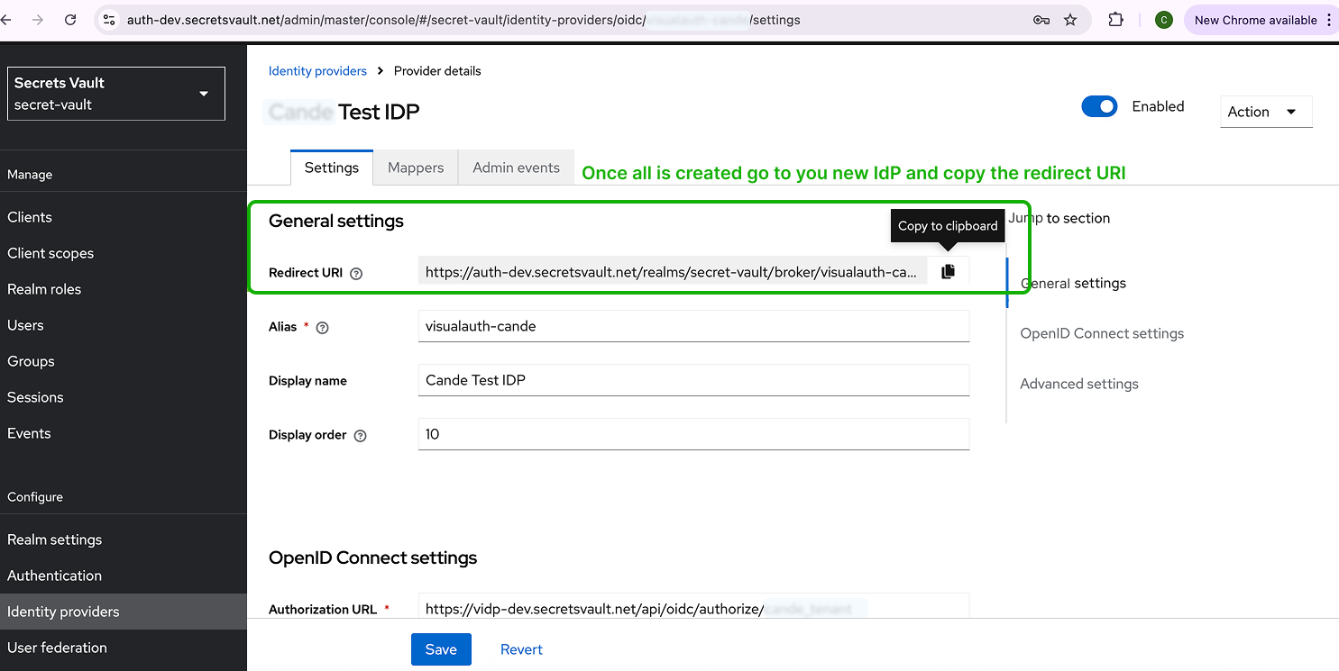The height and width of the screenshot is (671, 1339).
Task: Open the browser extensions puzzle icon
Action: 1115,20
